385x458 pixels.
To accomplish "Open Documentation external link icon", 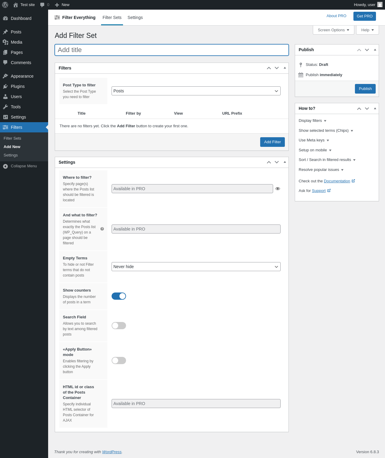I will pyautogui.click(x=353, y=181).
